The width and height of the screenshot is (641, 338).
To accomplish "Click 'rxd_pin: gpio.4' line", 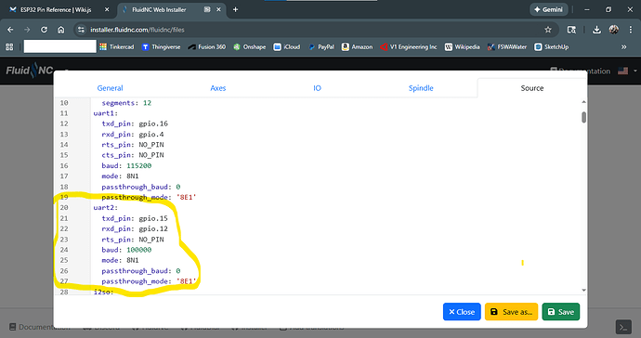I will (x=133, y=135).
